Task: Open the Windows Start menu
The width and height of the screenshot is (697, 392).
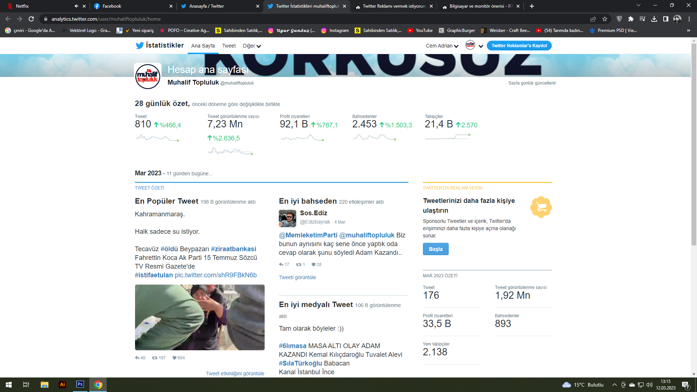Action: pyautogui.click(x=9, y=385)
